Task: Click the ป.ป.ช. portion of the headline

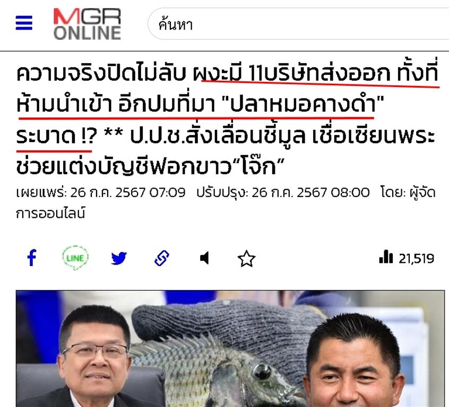Action: point(157,136)
